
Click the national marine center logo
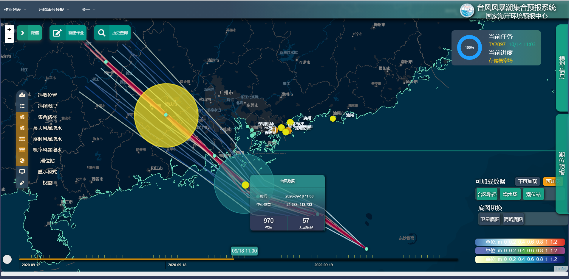467,10
